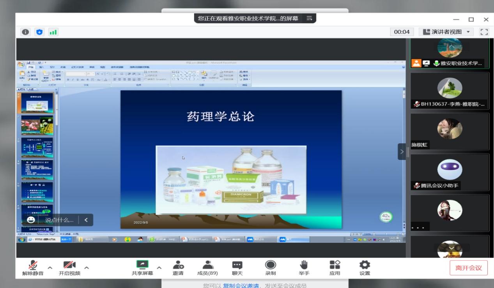Image resolution: width=494 pixels, height=288 pixels.
Task: Open the network signal status icon
Action: pos(53,32)
